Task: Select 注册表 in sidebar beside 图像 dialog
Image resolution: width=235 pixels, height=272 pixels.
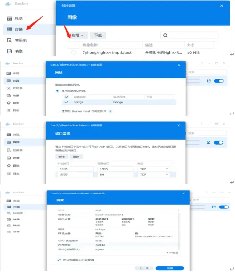Action: [17, 41]
